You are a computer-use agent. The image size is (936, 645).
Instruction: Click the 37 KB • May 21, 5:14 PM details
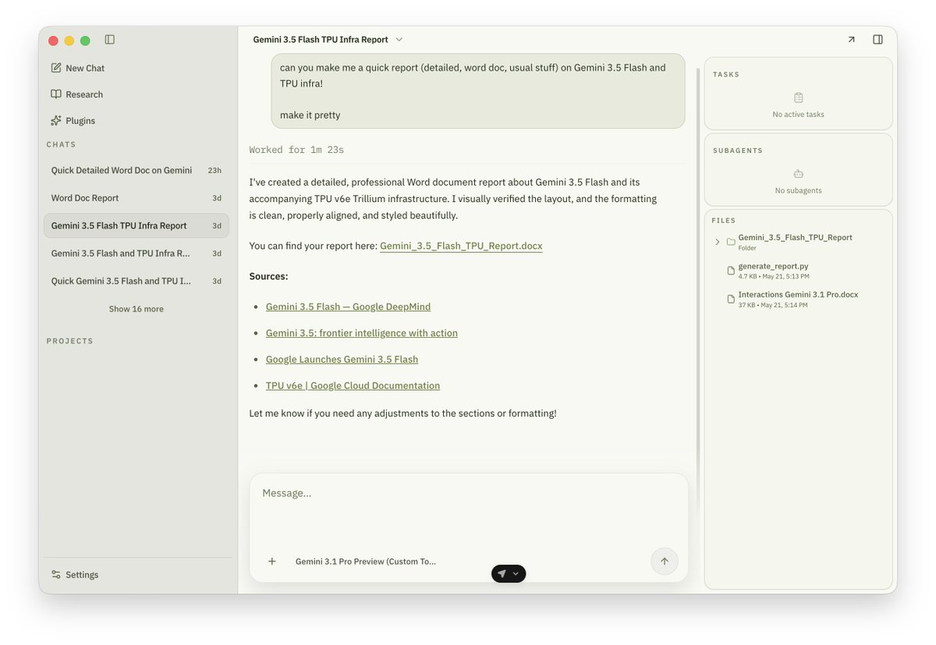tap(773, 305)
